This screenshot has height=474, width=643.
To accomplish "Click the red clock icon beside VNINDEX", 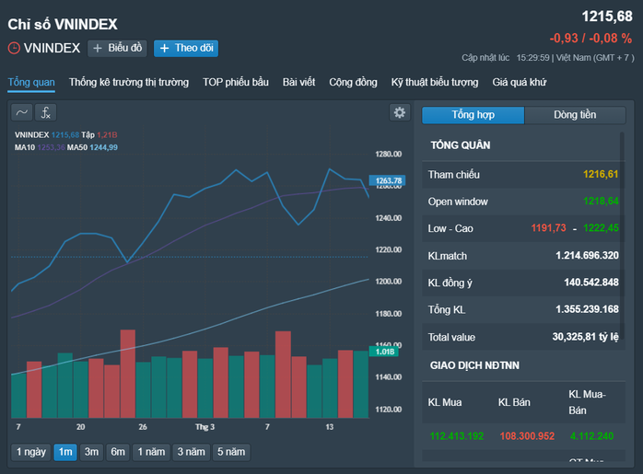I will 14,48.
